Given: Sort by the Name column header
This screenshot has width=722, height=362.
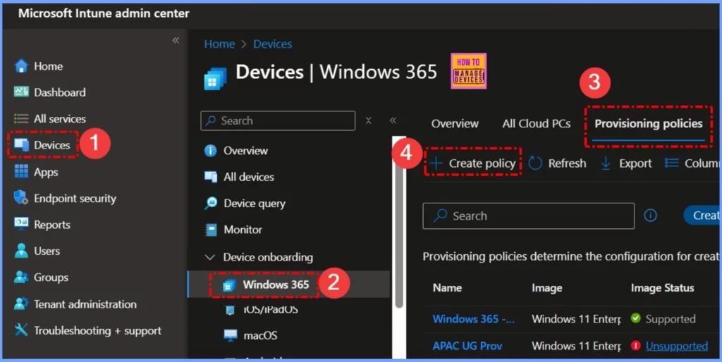Looking at the screenshot, I should 447,288.
